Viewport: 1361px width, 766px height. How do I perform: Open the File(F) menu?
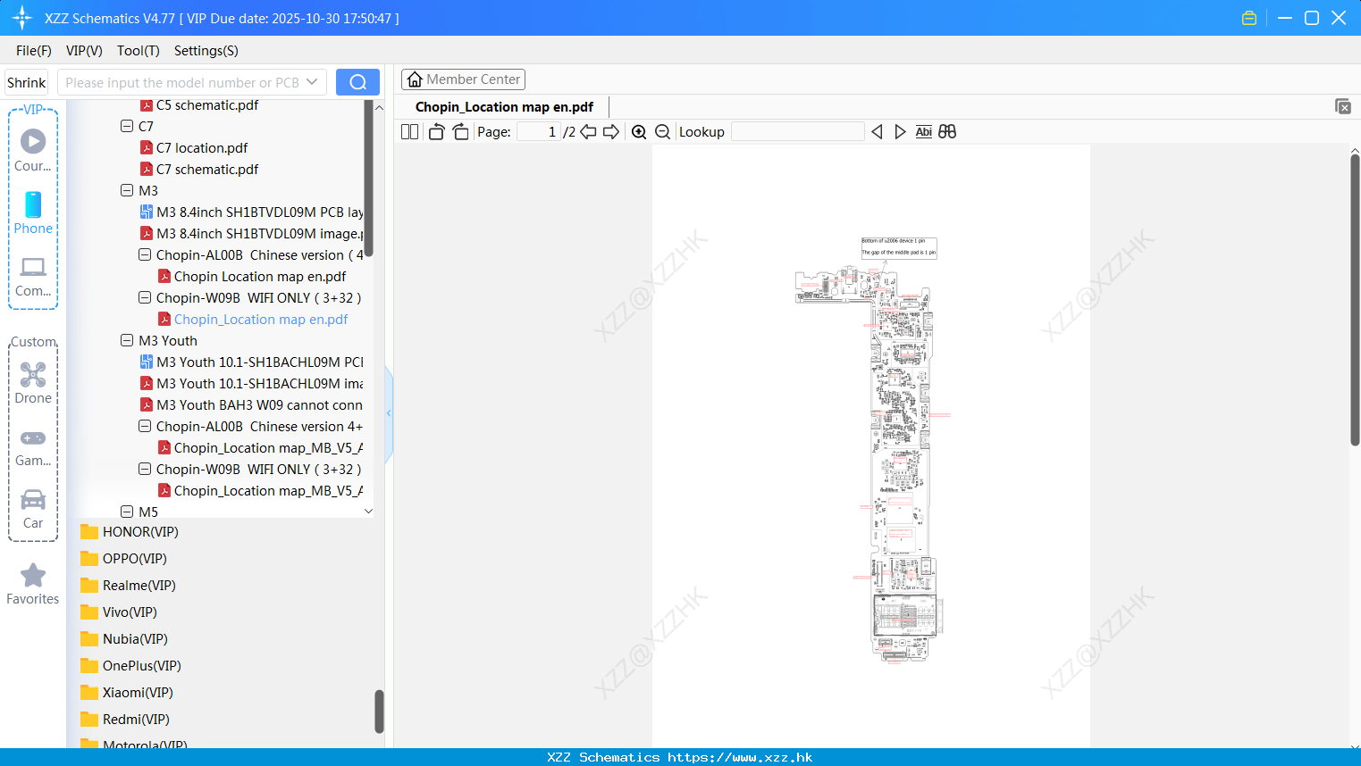coord(34,51)
